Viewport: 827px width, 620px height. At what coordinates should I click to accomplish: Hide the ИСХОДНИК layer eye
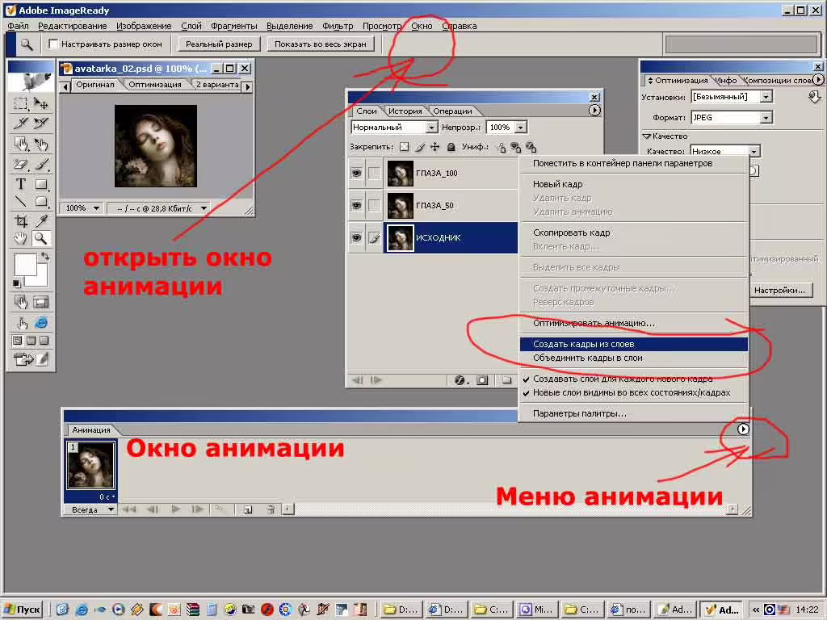[x=356, y=238]
